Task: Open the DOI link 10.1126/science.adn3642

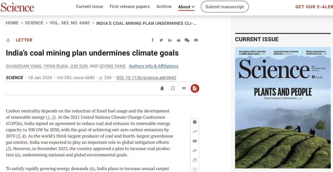Action: (x=146, y=78)
